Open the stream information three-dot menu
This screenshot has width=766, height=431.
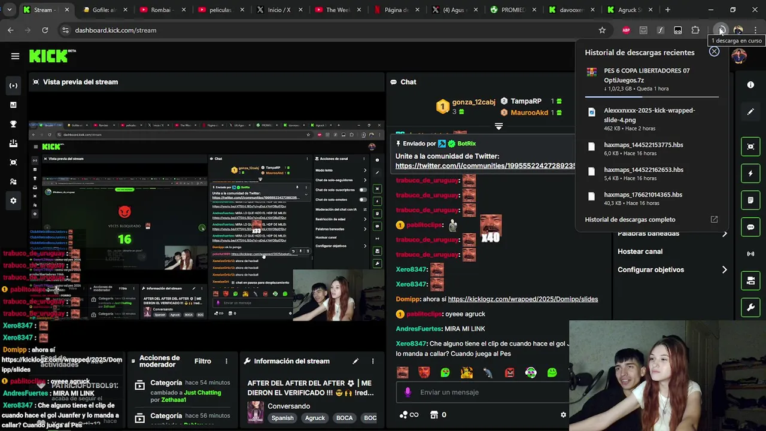(x=372, y=361)
